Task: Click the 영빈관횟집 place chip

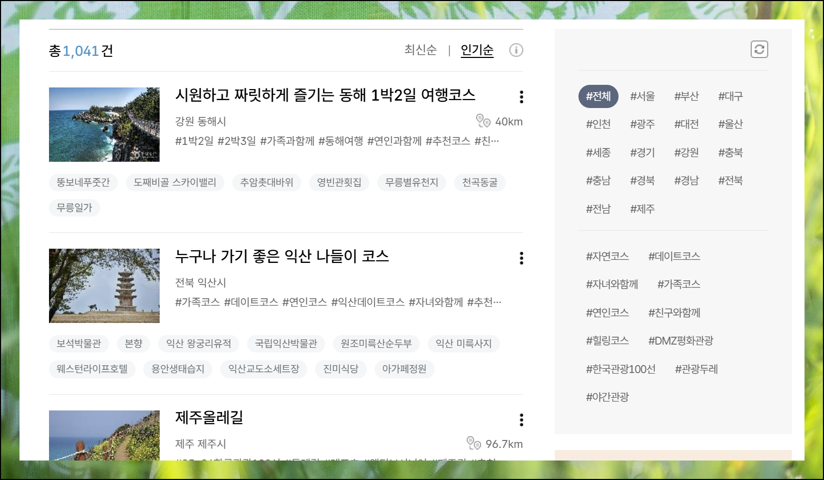Action: (339, 182)
